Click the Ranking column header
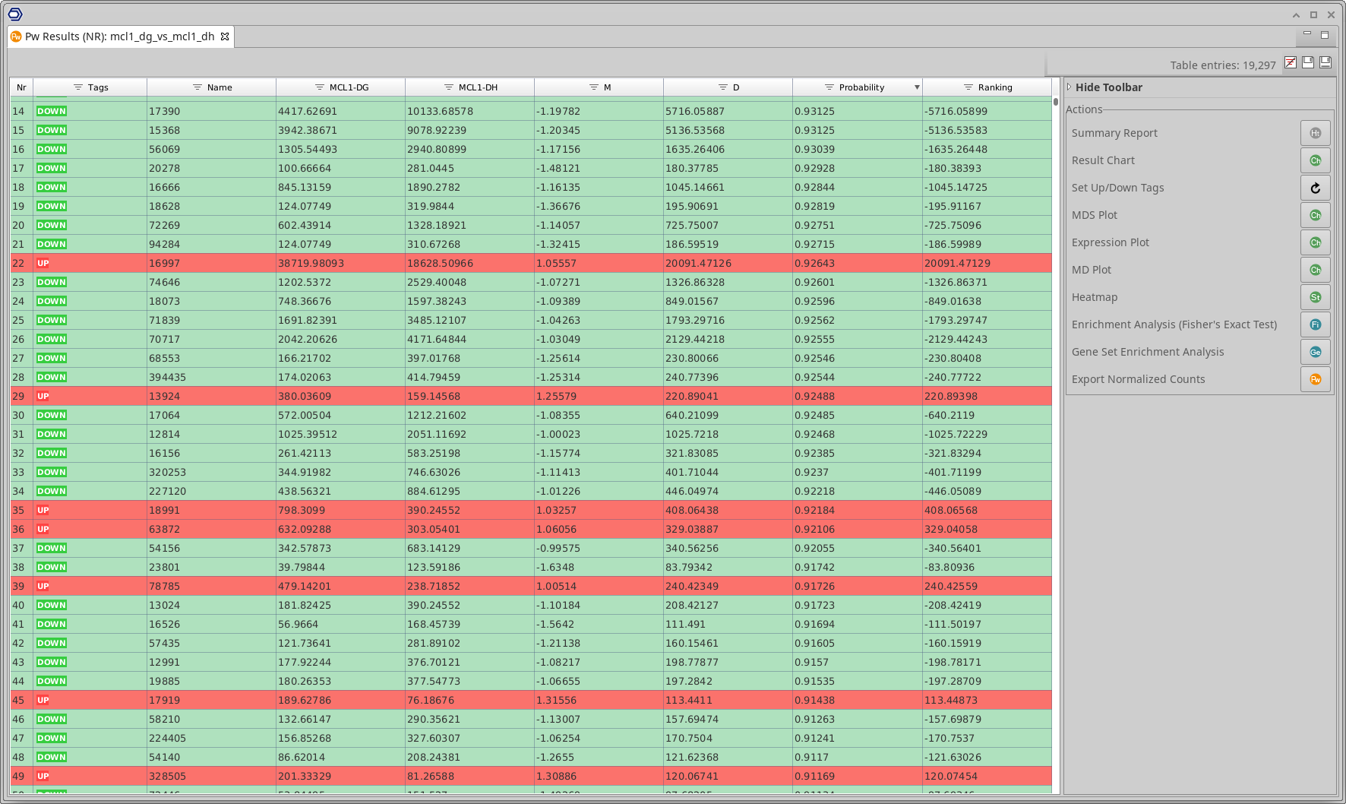The height and width of the screenshot is (804, 1346). point(994,87)
